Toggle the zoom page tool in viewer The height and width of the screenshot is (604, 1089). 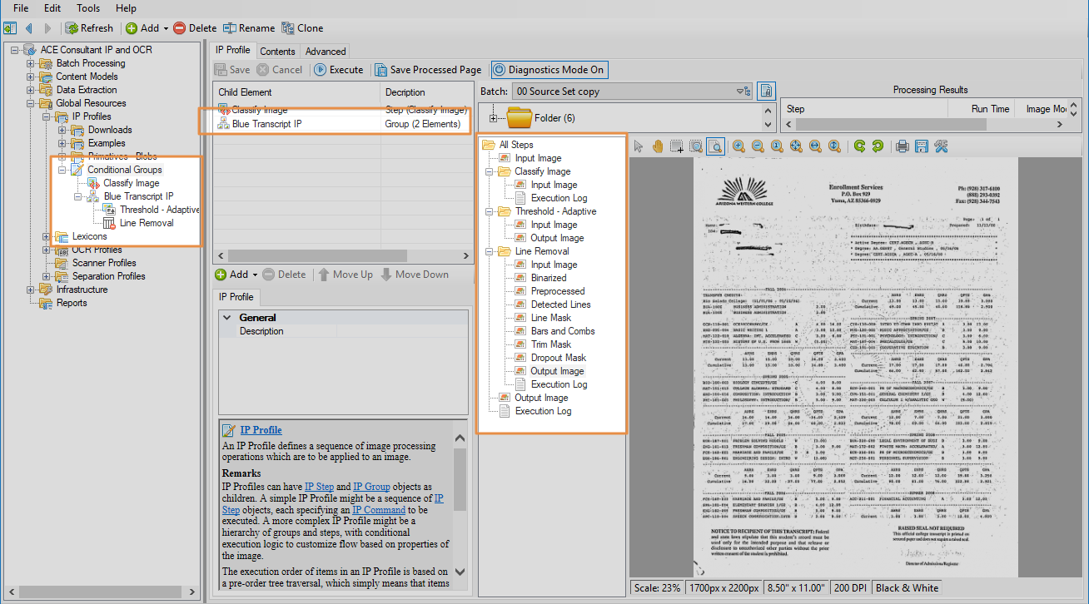point(714,146)
